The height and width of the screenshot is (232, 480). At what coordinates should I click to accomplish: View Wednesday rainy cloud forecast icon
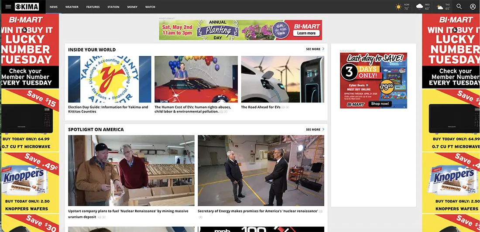pyautogui.click(x=419, y=7)
